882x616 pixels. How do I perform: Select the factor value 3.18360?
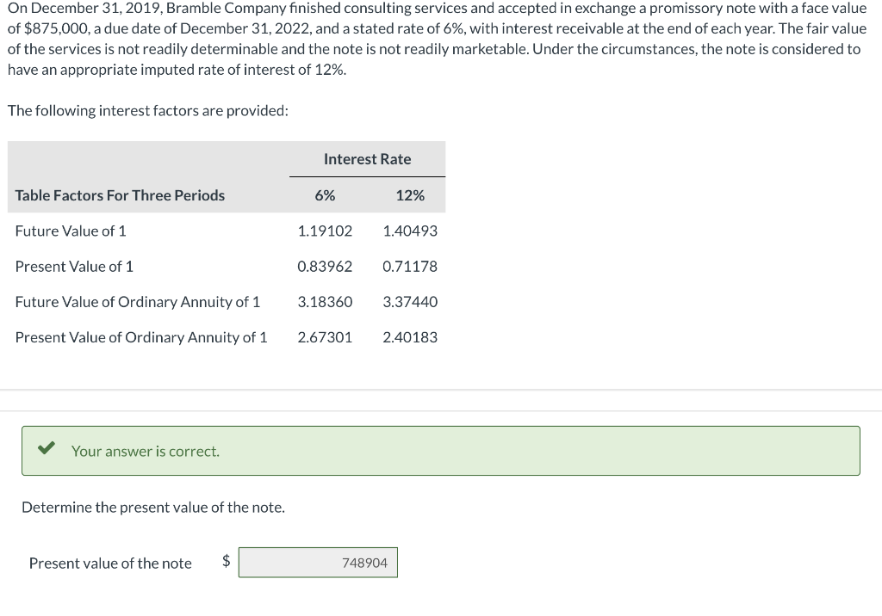coord(325,301)
